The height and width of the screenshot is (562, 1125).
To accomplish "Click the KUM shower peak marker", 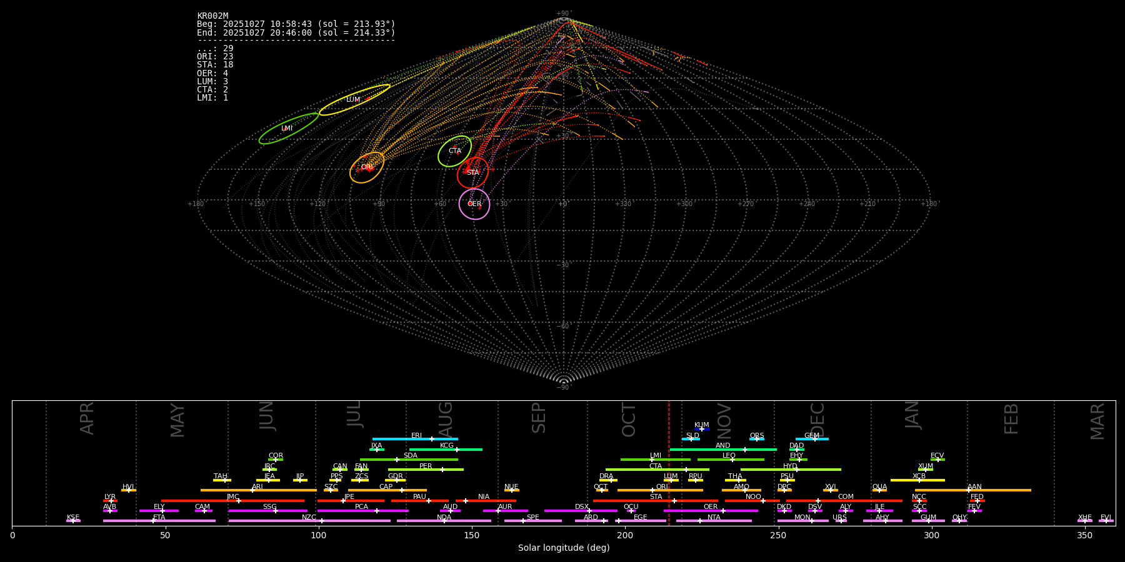I will 701,429.
